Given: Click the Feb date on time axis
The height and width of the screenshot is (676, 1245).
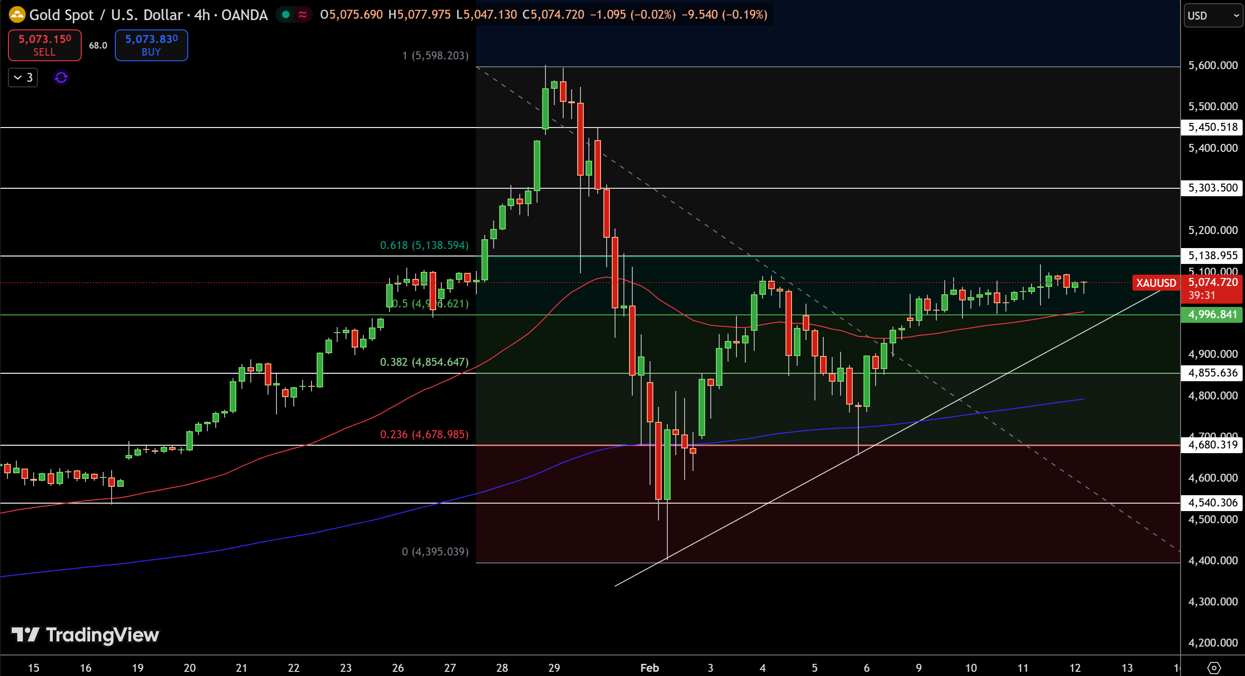Looking at the screenshot, I should tap(649, 668).
